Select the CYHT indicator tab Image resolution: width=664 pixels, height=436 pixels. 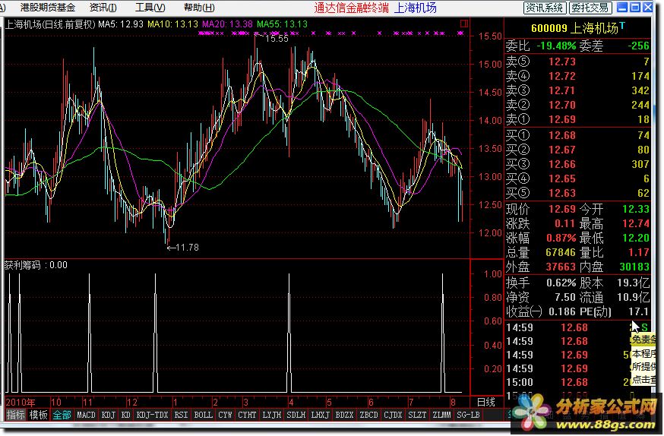[247, 415]
